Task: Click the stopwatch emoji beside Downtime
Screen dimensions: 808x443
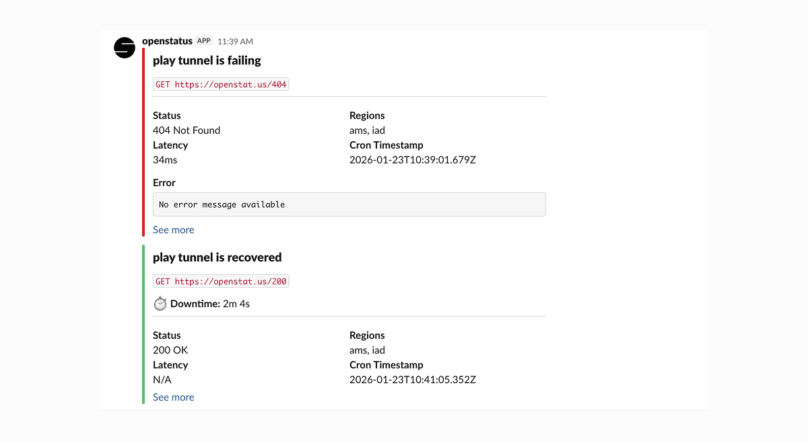Action: pos(160,304)
